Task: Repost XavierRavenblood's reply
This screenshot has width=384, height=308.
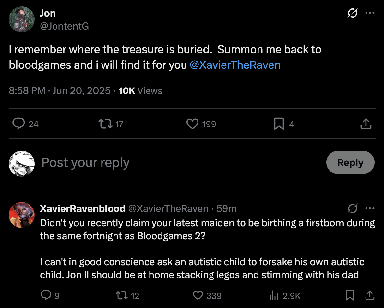Action: pyautogui.click(x=122, y=295)
